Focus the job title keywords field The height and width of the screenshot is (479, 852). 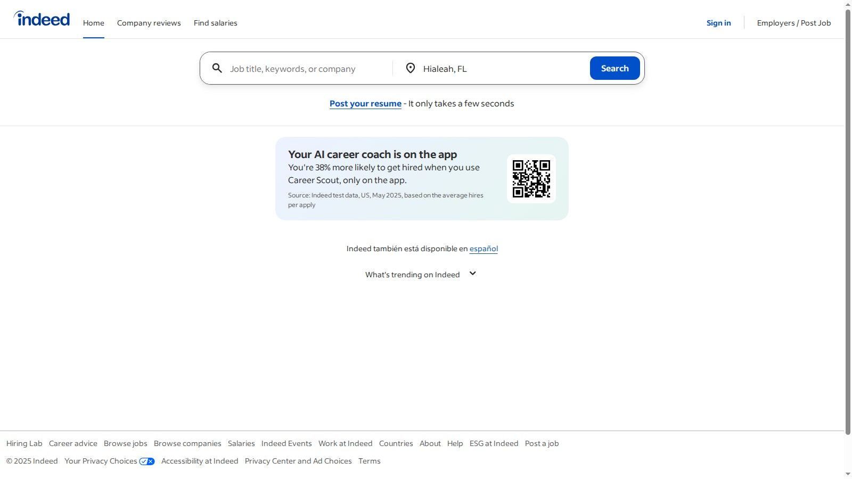coord(309,69)
